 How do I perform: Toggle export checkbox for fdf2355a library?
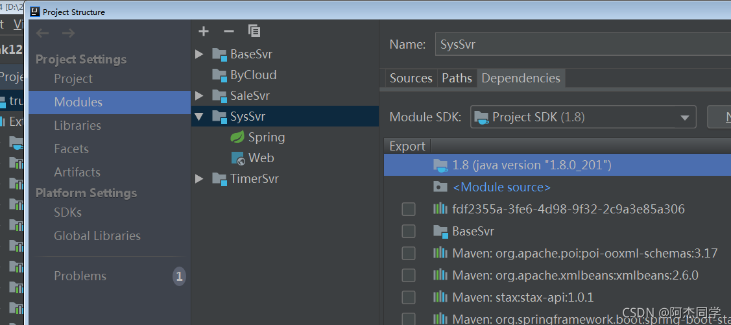(409, 210)
